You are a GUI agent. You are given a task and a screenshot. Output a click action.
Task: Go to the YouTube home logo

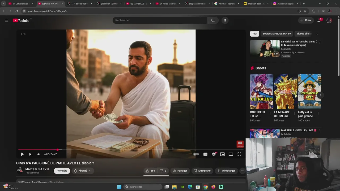(x=21, y=20)
